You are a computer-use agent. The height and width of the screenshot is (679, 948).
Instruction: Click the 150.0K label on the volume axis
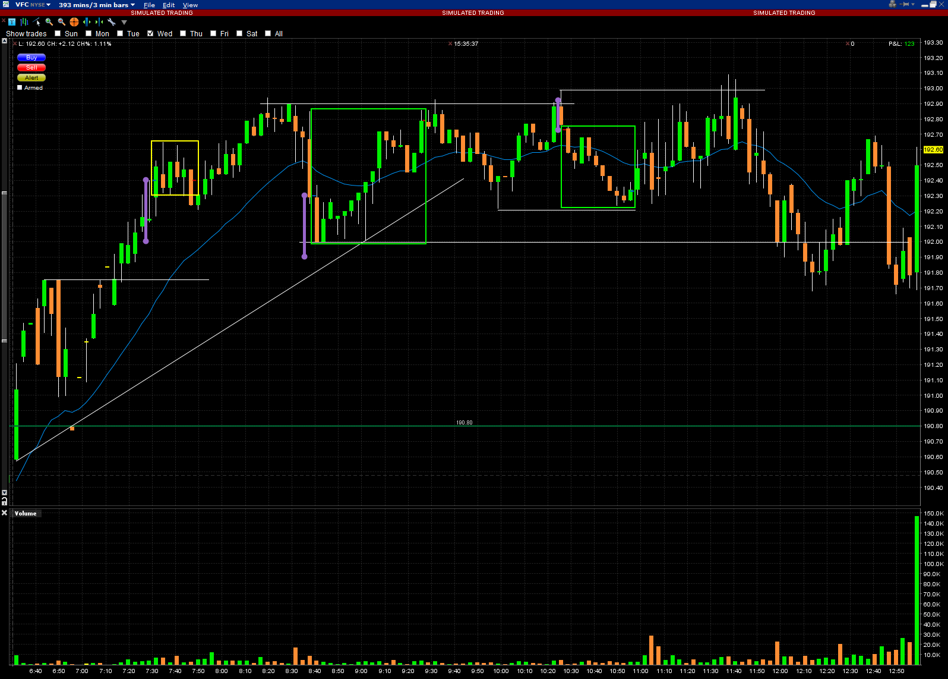pos(933,513)
